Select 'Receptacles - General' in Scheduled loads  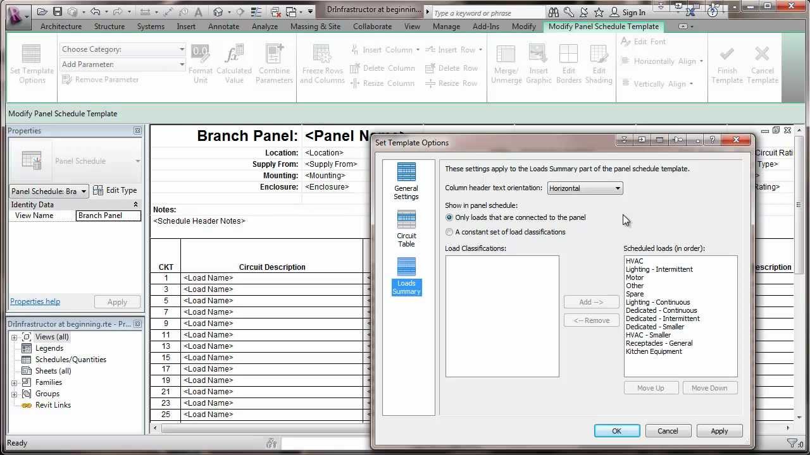tap(659, 343)
